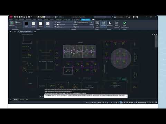
Task: Open the file tabs hamburger menu
Action: [11, 32]
